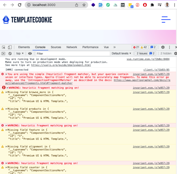Clear console with the ban icon
The width and height of the screenshot is (177, 174).
[10, 54]
